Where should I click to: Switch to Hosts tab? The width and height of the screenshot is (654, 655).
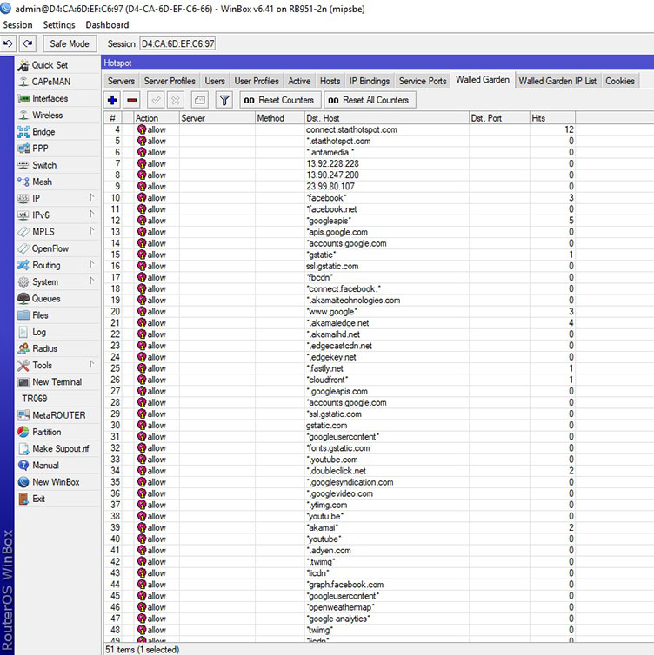330,81
